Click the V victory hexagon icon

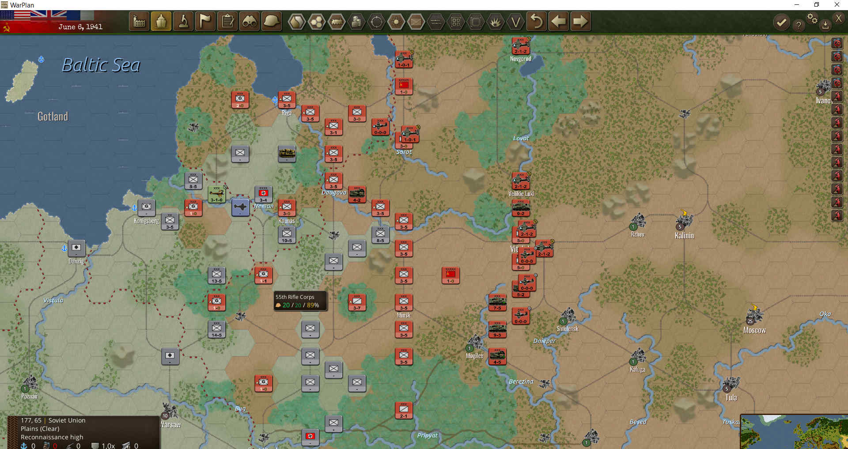pyautogui.click(x=515, y=22)
